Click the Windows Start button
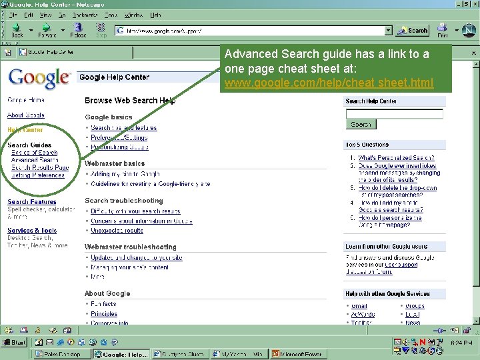Viewport: 480px width, 360px height. [x=15, y=342]
